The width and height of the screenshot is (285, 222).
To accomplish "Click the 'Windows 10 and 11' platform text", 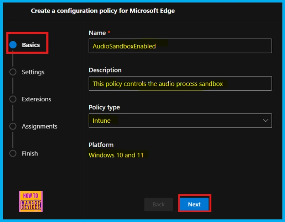I will pyautogui.click(x=116, y=155).
